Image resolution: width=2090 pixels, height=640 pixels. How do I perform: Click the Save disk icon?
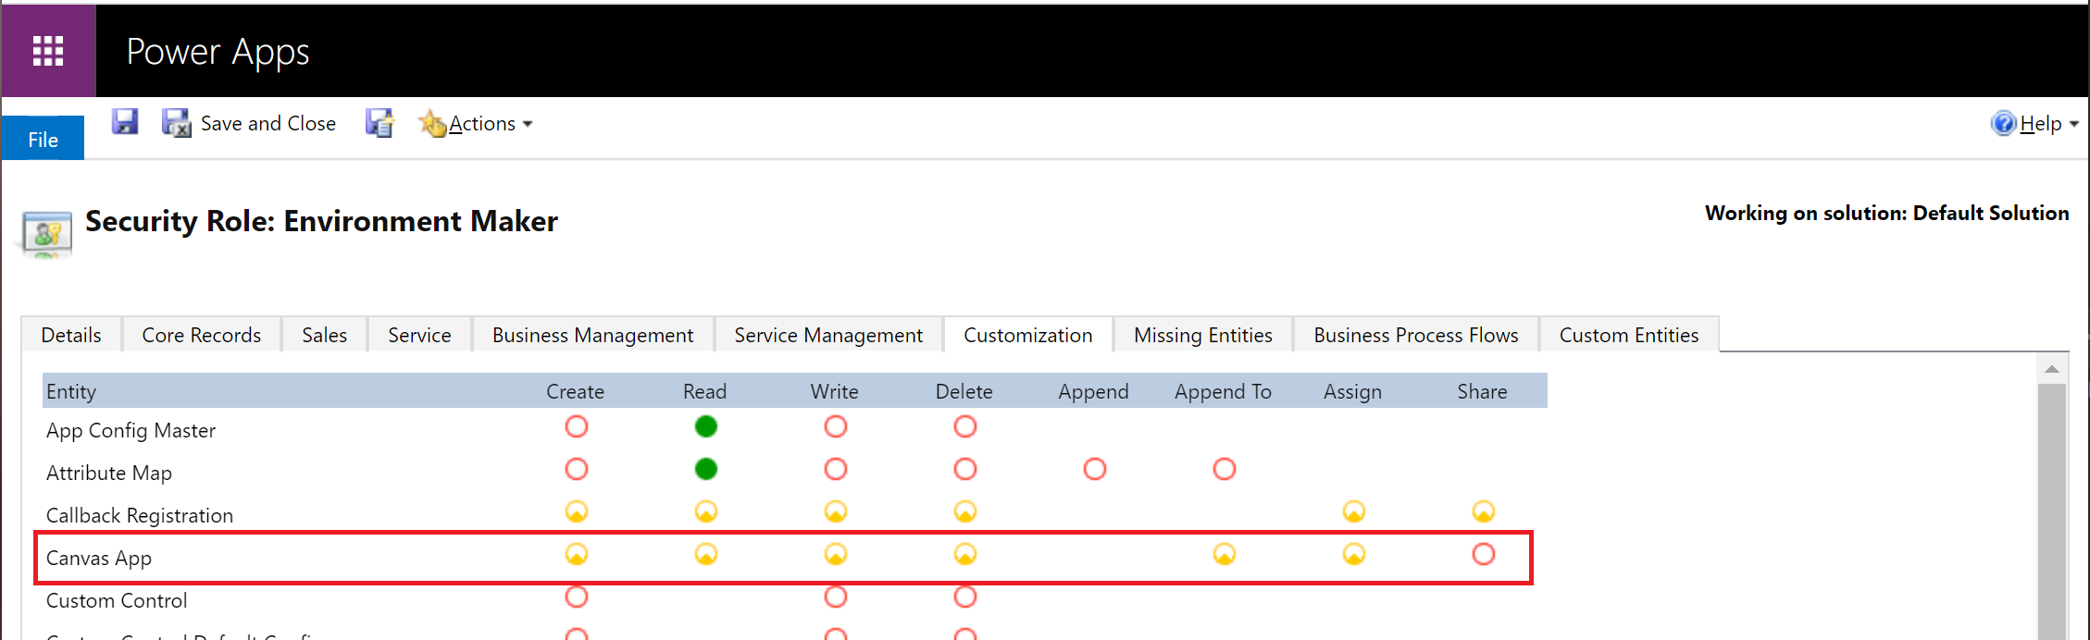pos(125,122)
